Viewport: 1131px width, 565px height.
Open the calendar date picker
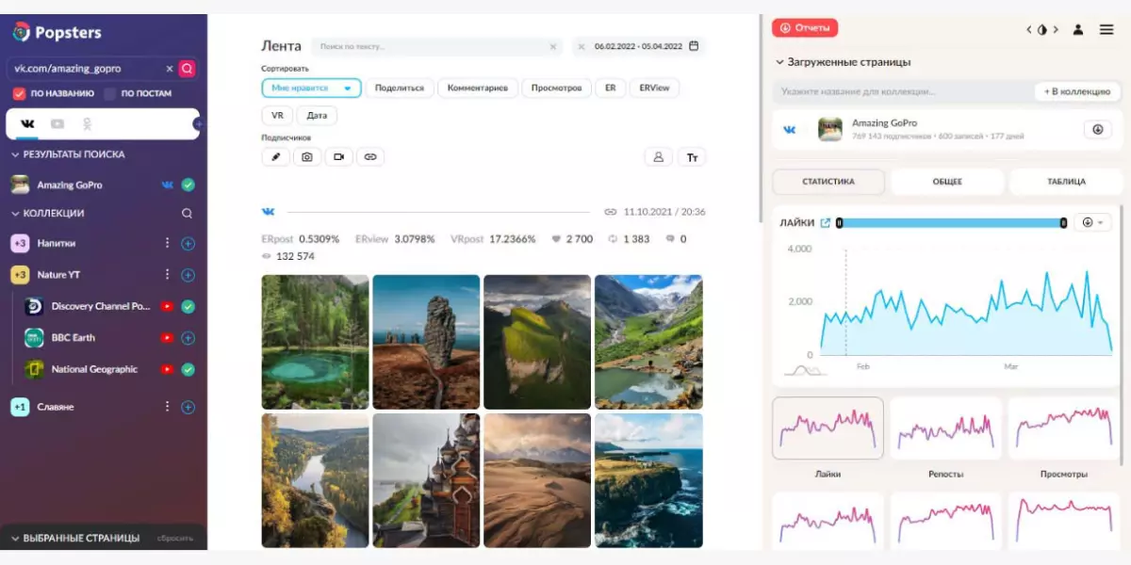pos(694,46)
